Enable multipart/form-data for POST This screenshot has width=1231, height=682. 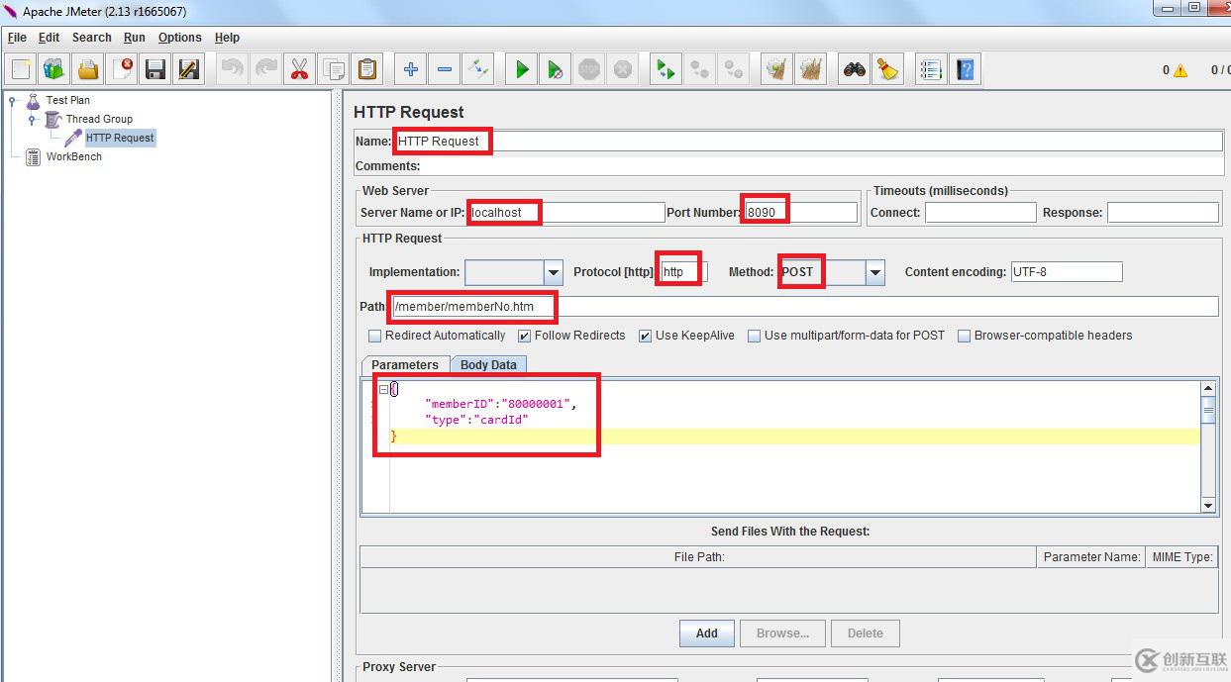[x=755, y=336]
